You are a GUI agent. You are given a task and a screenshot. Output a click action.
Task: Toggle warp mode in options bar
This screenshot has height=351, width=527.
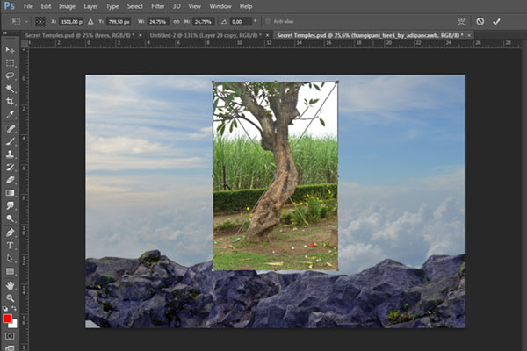[x=462, y=20]
